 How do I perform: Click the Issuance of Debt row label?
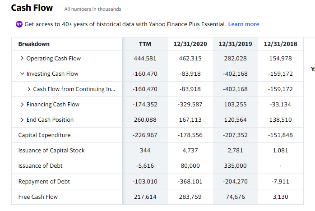click(x=40, y=166)
